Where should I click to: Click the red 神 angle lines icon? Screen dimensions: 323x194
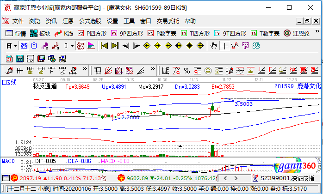click(293, 71)
